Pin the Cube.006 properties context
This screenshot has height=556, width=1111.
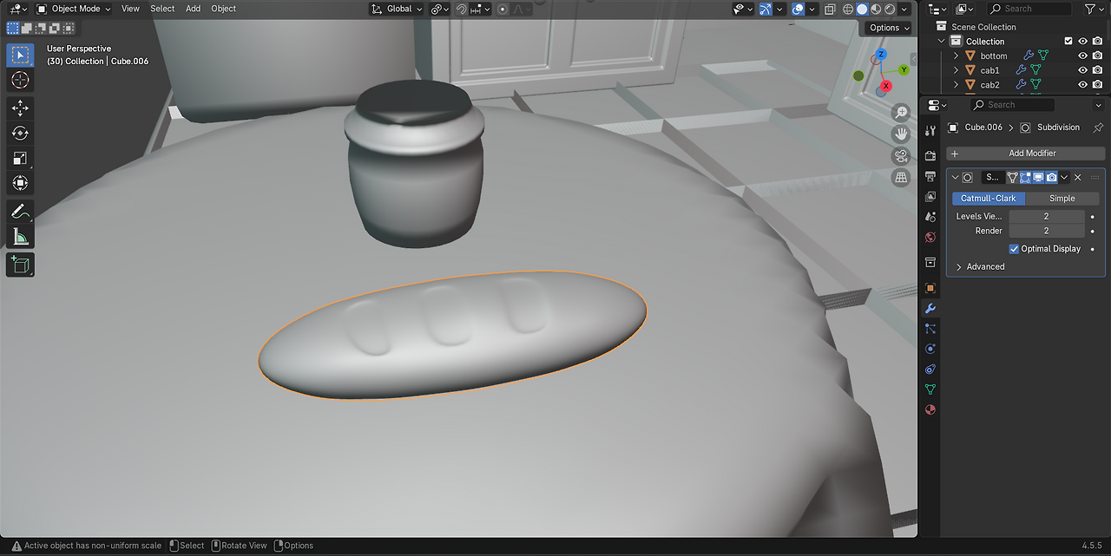pyautogui.click(x=1098, y=128)
